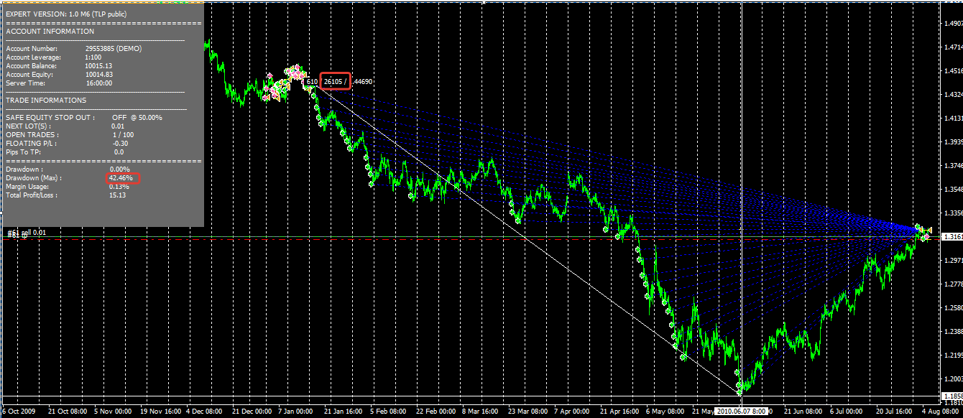This screenshot has width=963, height=418.
Task: Click the Margin Usage value 0.13%
Action: coord(120,186)
